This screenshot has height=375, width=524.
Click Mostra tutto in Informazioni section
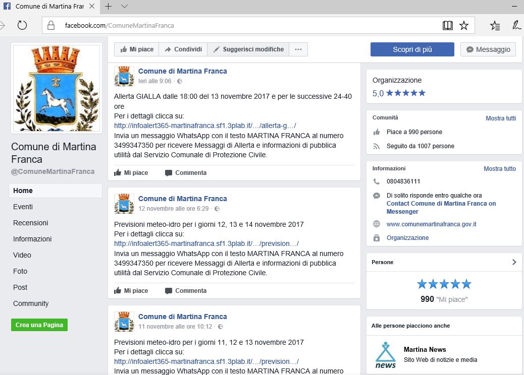point(500,169)
